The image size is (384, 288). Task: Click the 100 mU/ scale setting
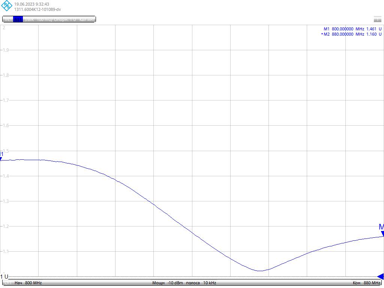tap(45, 19)
